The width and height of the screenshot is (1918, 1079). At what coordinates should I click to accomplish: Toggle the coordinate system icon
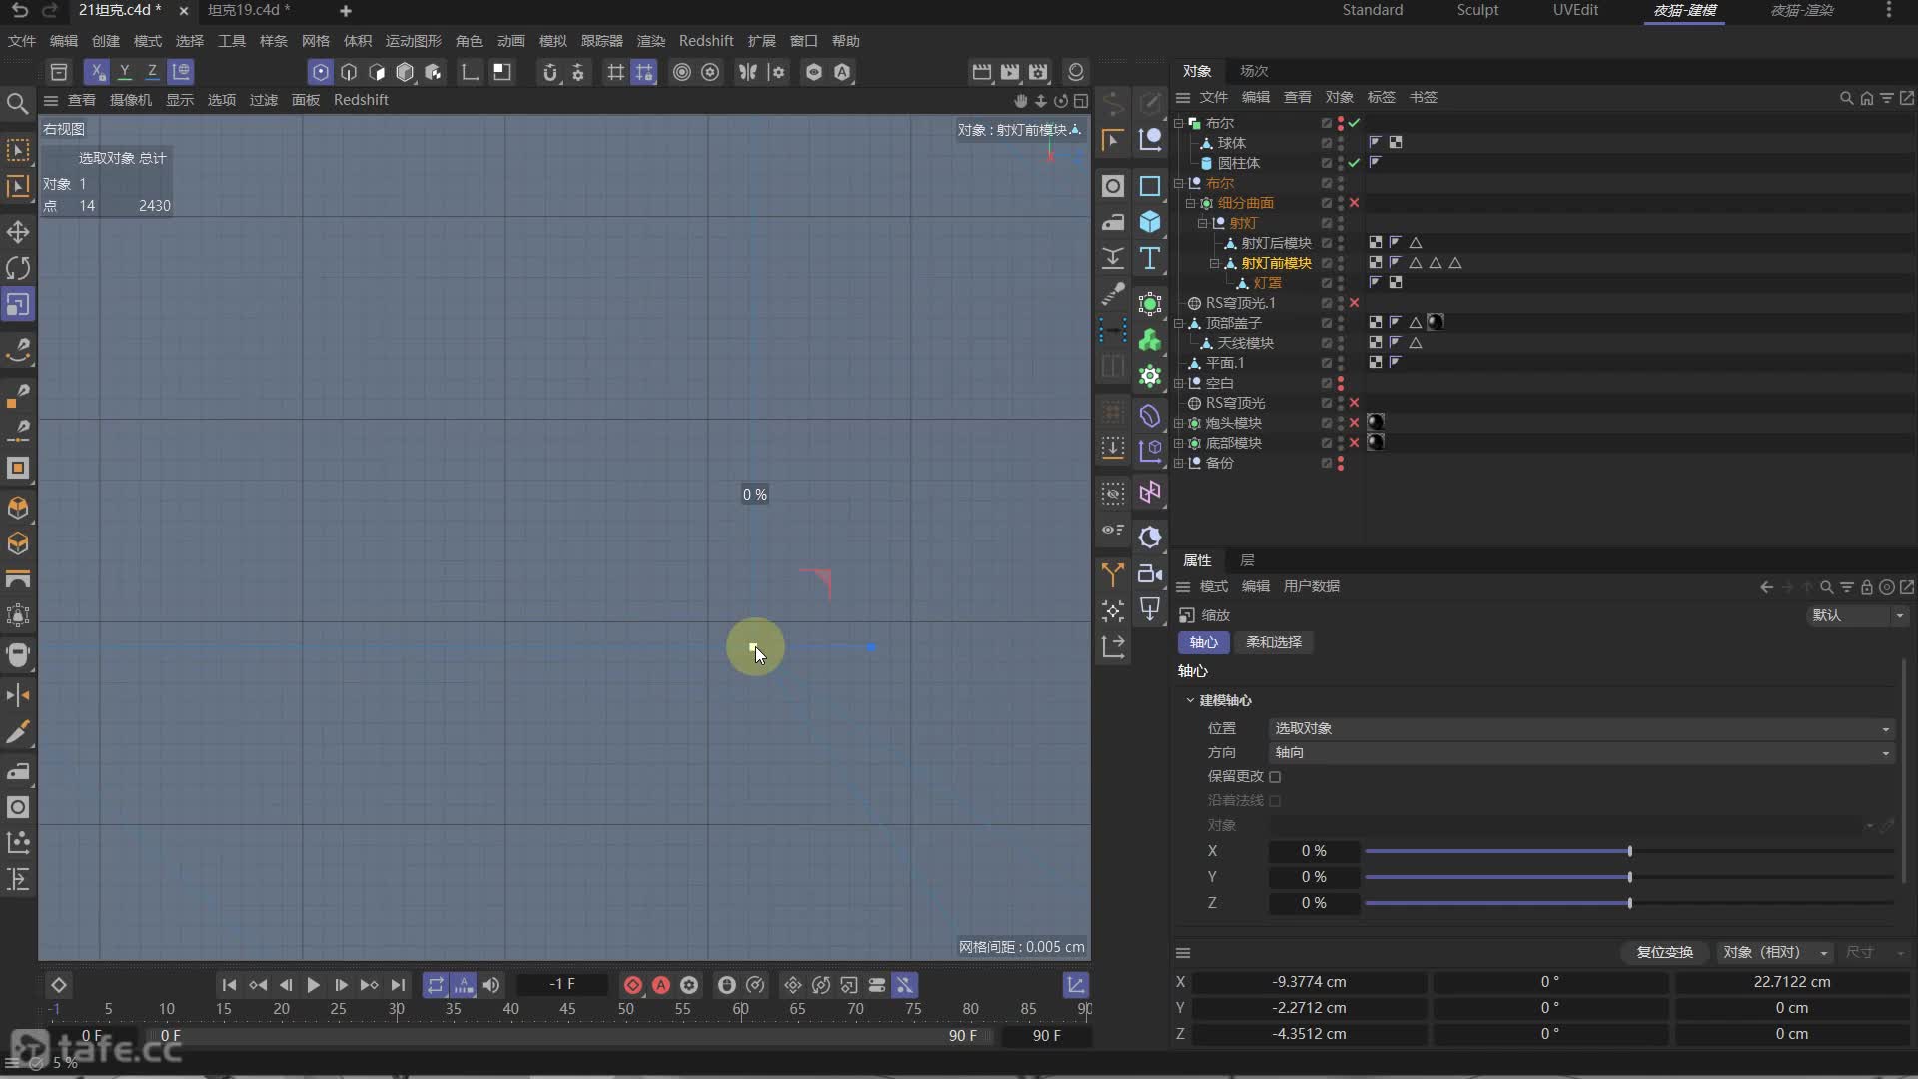[x=181, y=72]
